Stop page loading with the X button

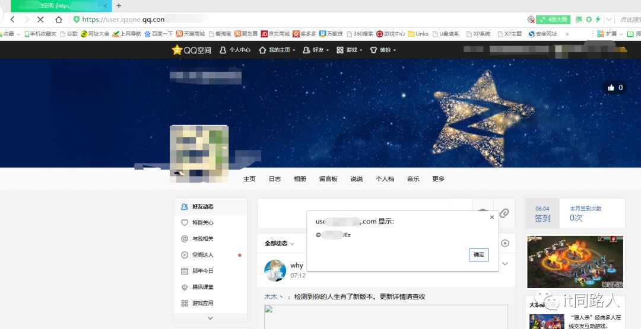[40, 19]
